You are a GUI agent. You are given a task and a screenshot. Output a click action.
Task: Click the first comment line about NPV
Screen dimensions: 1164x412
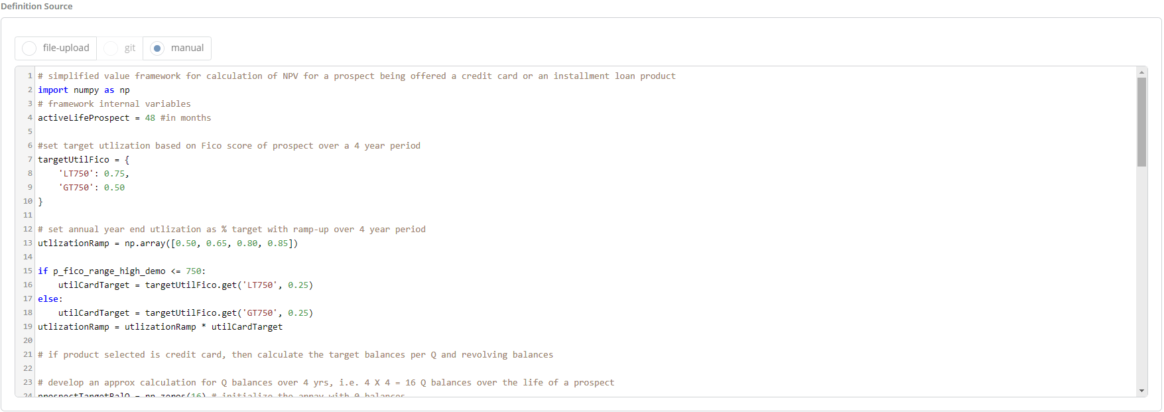356,76
